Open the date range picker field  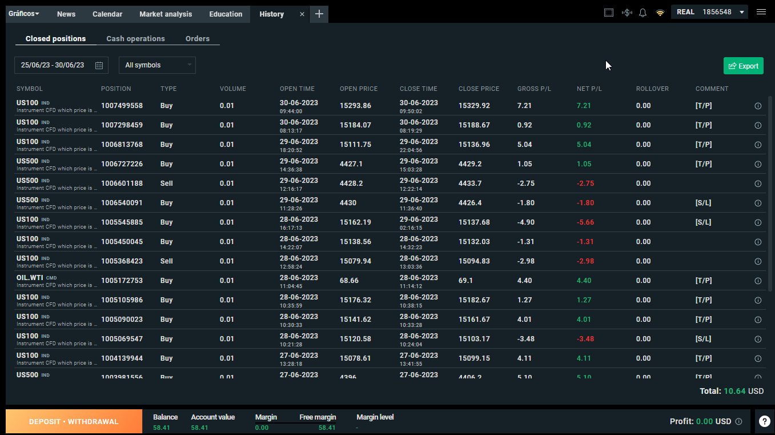pyautogui.click(x=61, y=65)
